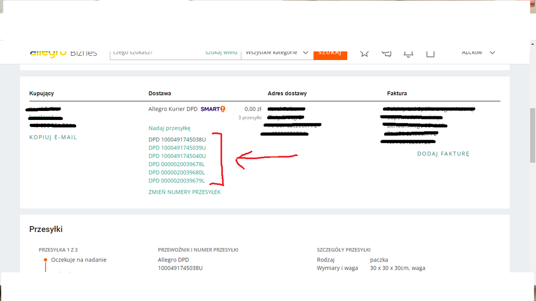Click the ALCKOW account name
Image resolution: width=536 pixels, height=301 pixels.
[x=472, y=52]
